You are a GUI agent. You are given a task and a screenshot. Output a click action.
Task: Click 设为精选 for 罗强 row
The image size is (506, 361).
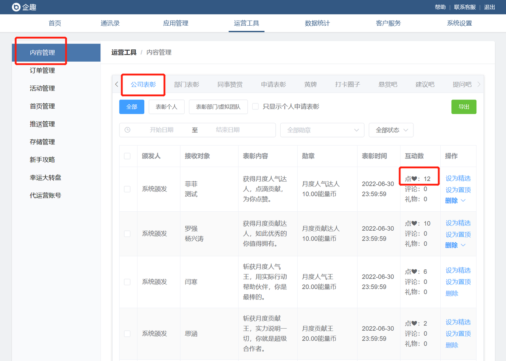point(458,223)
